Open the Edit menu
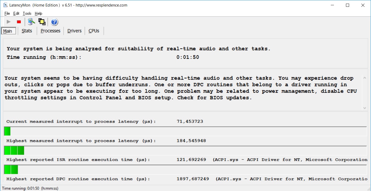 (x=16, y=14)
